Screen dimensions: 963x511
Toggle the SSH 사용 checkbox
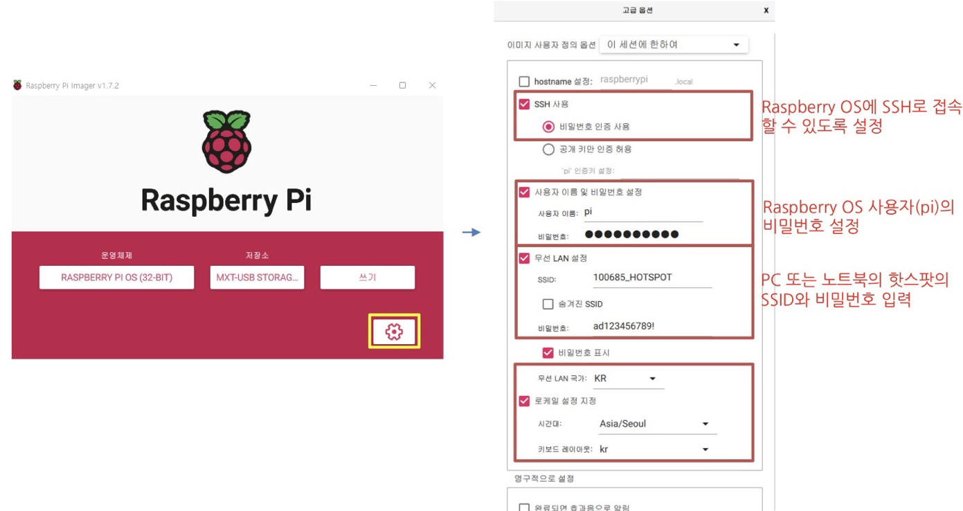point(524,104)
